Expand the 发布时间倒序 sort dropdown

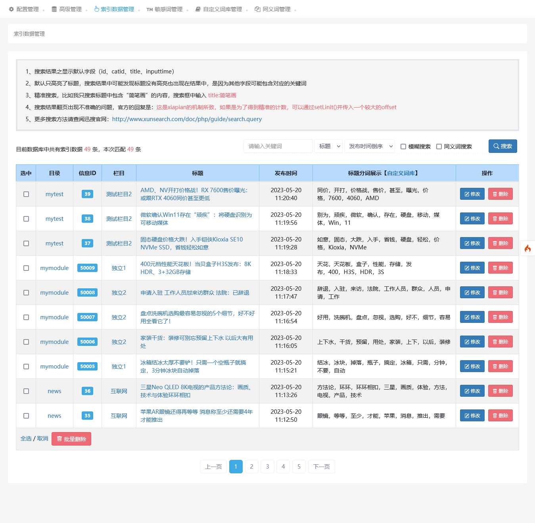point(370,146)
